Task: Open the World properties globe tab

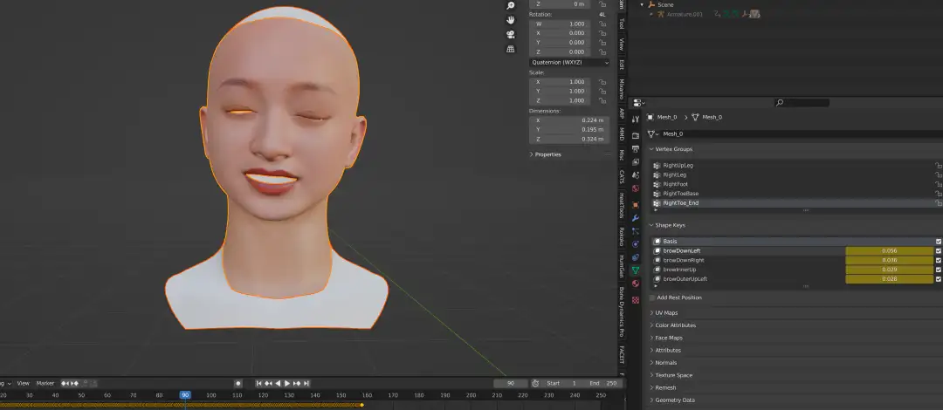Action: [x=636, y=188]
